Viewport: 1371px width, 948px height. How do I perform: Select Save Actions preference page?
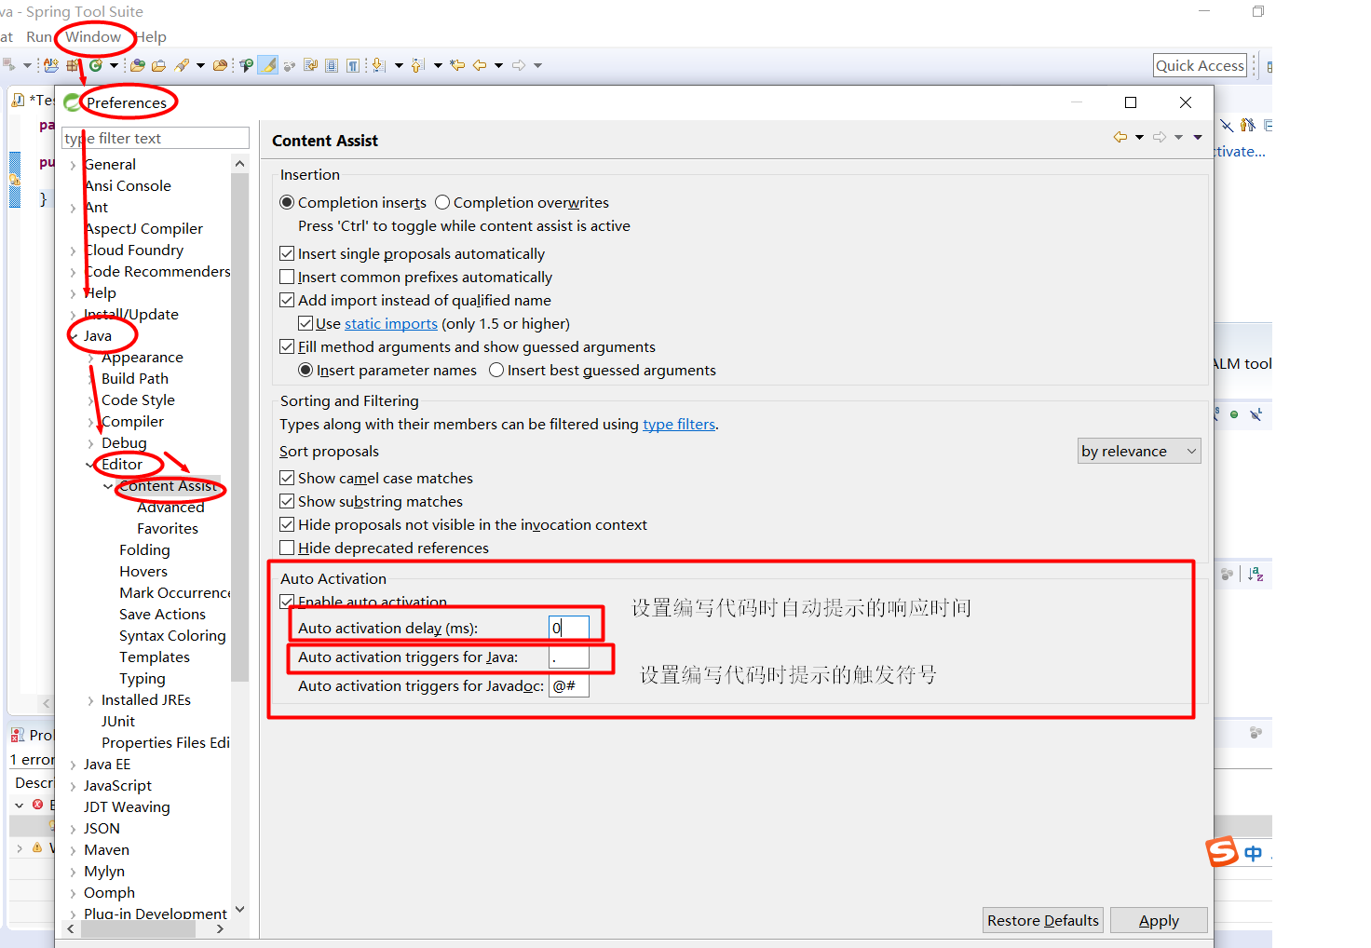162,614
